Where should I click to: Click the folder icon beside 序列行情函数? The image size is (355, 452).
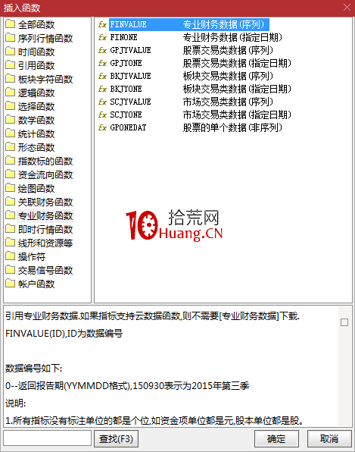click(11, 37)
